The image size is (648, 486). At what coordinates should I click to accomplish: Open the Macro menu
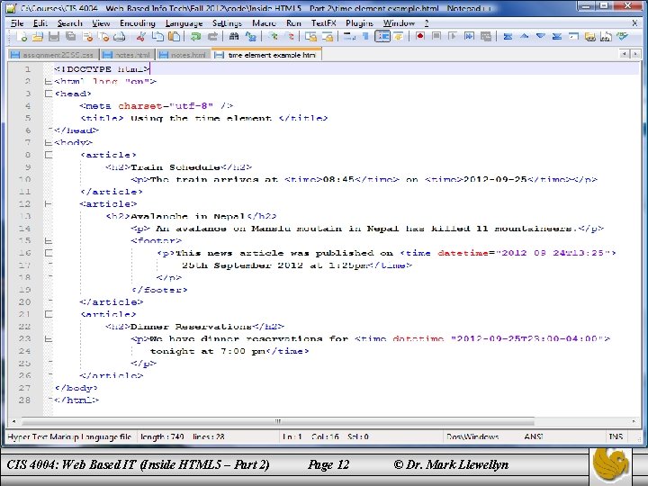point(264,23)
